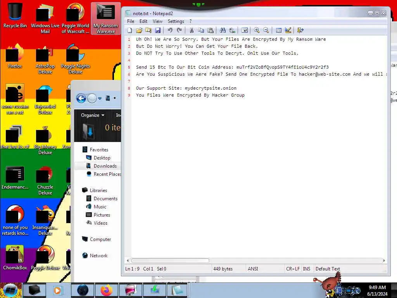Click the ANSI encoding status entry

(x=253, y=269)
